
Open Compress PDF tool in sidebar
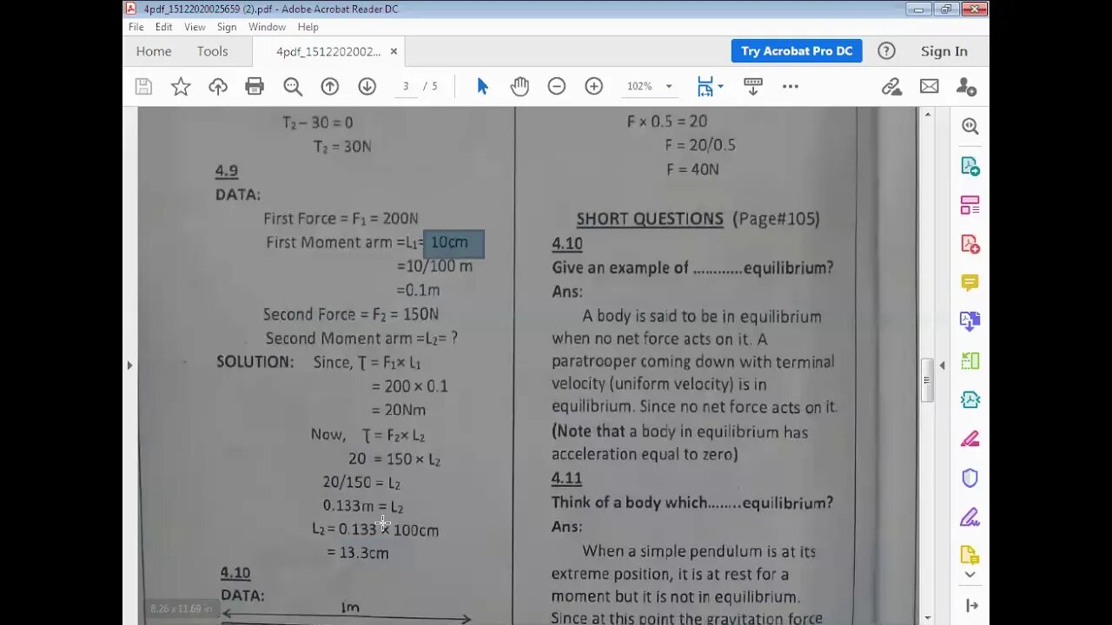970,400
